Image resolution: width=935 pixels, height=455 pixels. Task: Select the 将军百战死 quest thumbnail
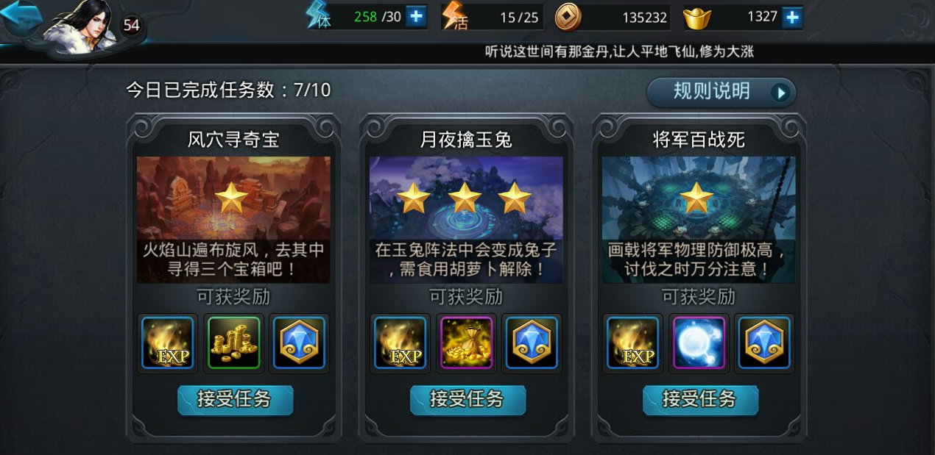pyautogui.click(x=699, y=220)
